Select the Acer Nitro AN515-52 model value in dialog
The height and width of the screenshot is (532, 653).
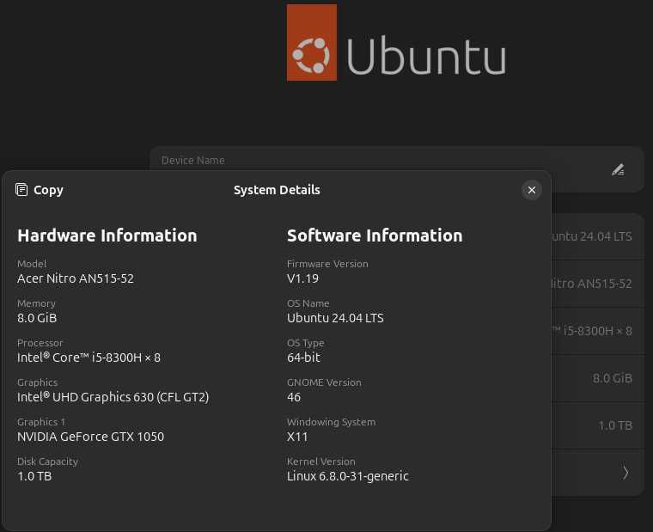(76, 278)
